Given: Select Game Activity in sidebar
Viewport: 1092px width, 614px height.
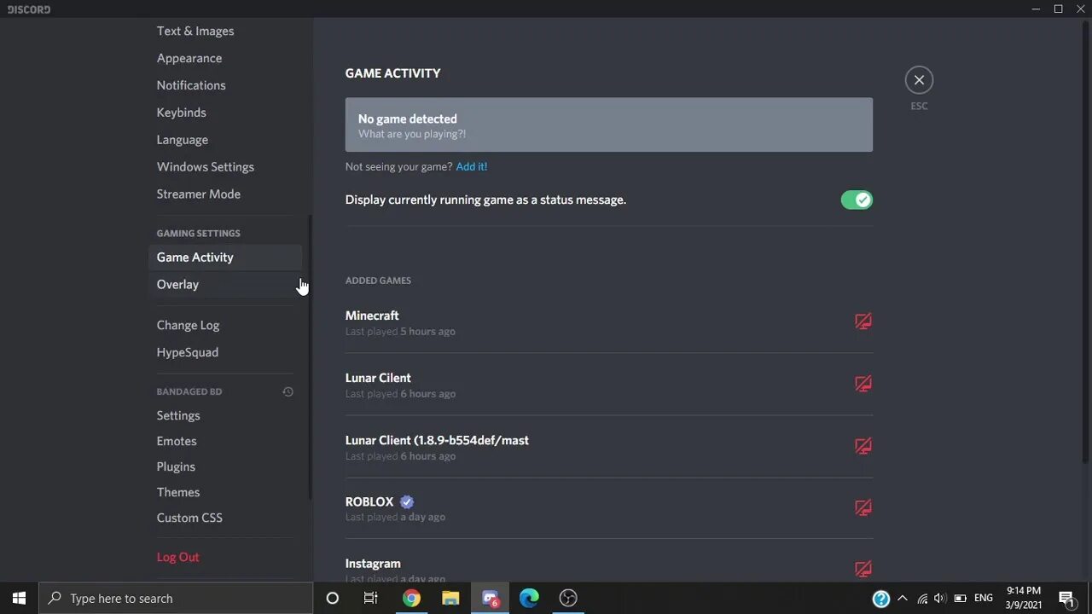Looking at the screenshot, I should [225, 258].
